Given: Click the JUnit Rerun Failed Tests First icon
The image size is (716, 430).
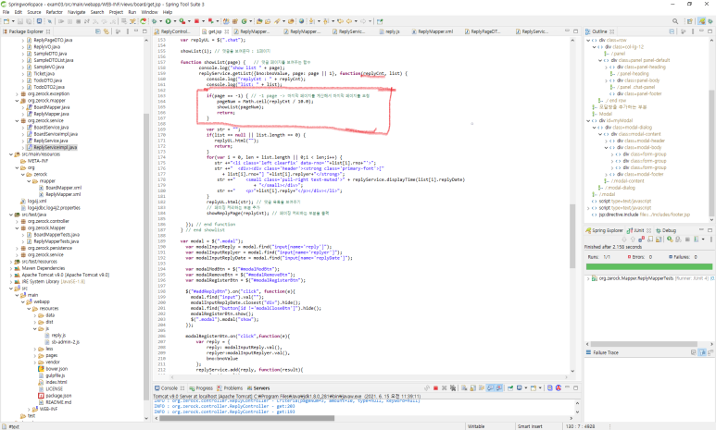Looking at the screenshot, I should click(678, 239).
